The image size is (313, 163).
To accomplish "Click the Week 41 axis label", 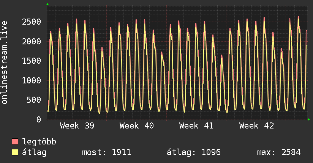I will pyautogui.click(x=196, y=126).
